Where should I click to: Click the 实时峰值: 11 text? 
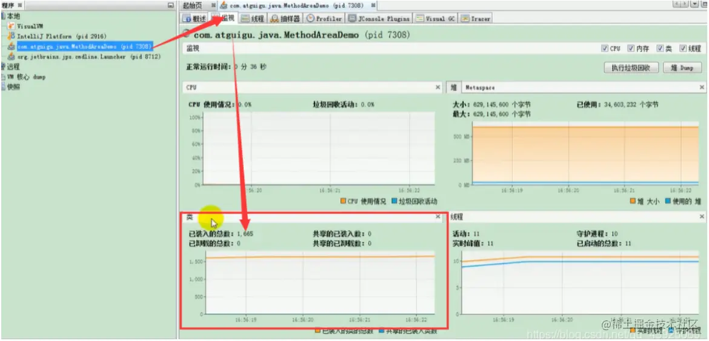(473, 243)
